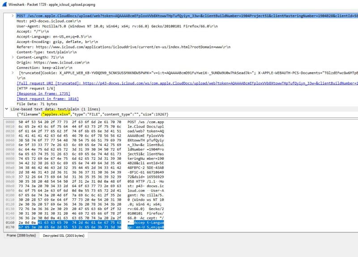Go to Next request in frame 1816
This screenshot has width=358, height=257.
coord(47,99)
